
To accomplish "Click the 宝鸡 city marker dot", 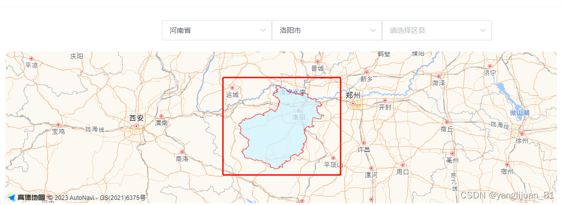I will click(x=59, y=125).
